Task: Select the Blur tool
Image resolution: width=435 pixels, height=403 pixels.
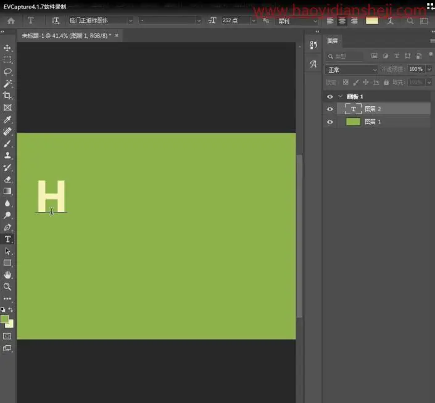Action: (7, 203)
